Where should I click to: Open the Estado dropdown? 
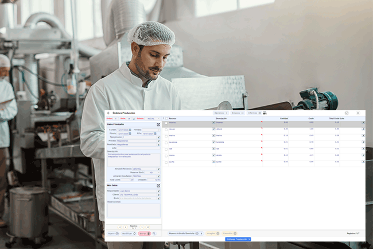click(x=151, y=118)
